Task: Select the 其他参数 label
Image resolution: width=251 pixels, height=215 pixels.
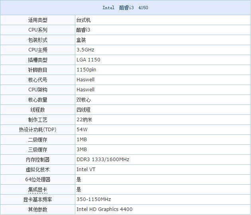Action: click(x=37, y=209)
